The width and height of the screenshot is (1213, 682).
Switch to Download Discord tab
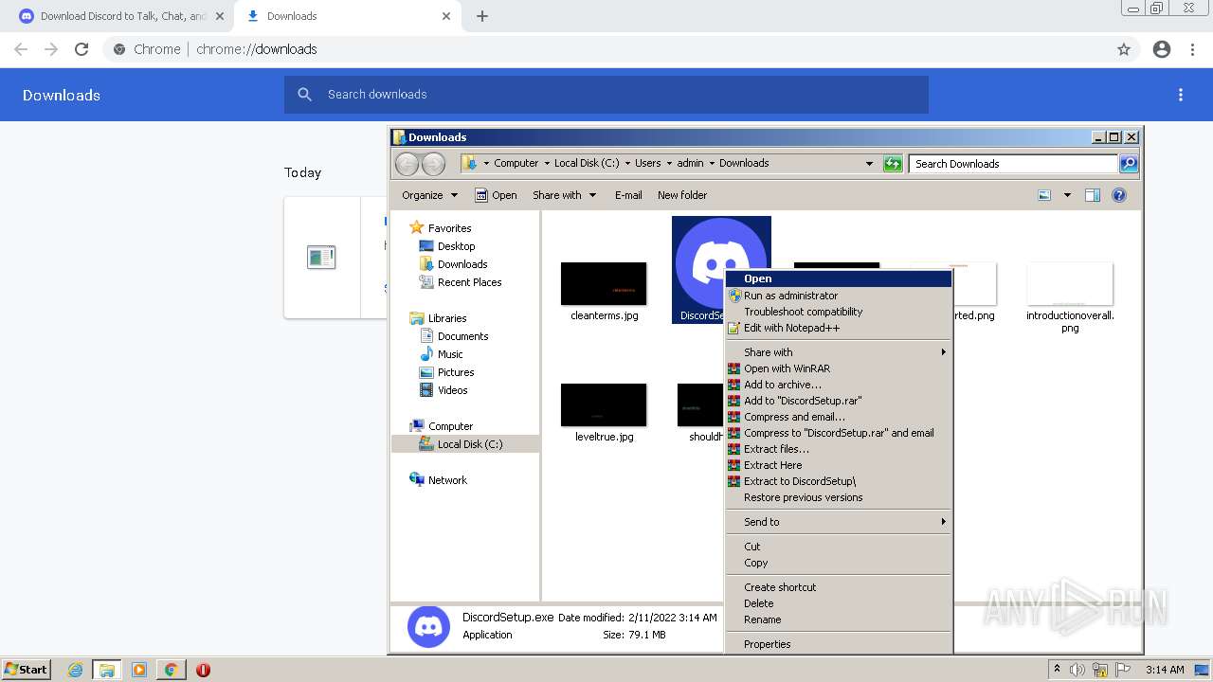(123, 16)
